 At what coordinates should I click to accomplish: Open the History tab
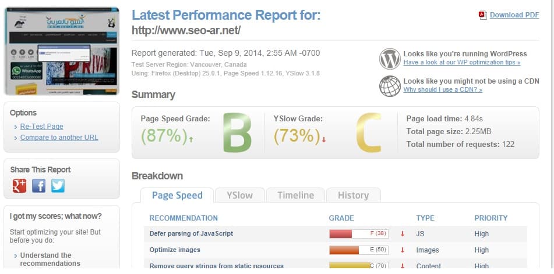[354, 196]
